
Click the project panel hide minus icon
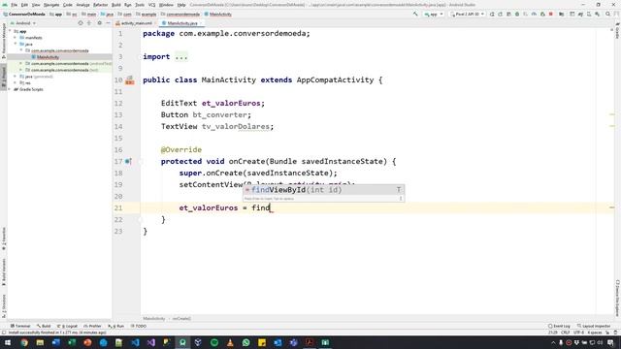[108, 23]
